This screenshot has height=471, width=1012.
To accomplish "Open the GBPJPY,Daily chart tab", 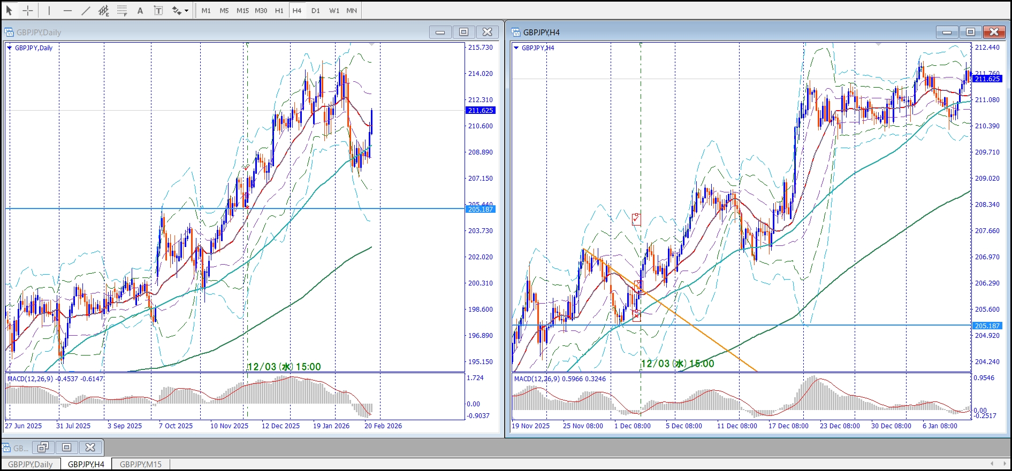I will click(31, 464).
